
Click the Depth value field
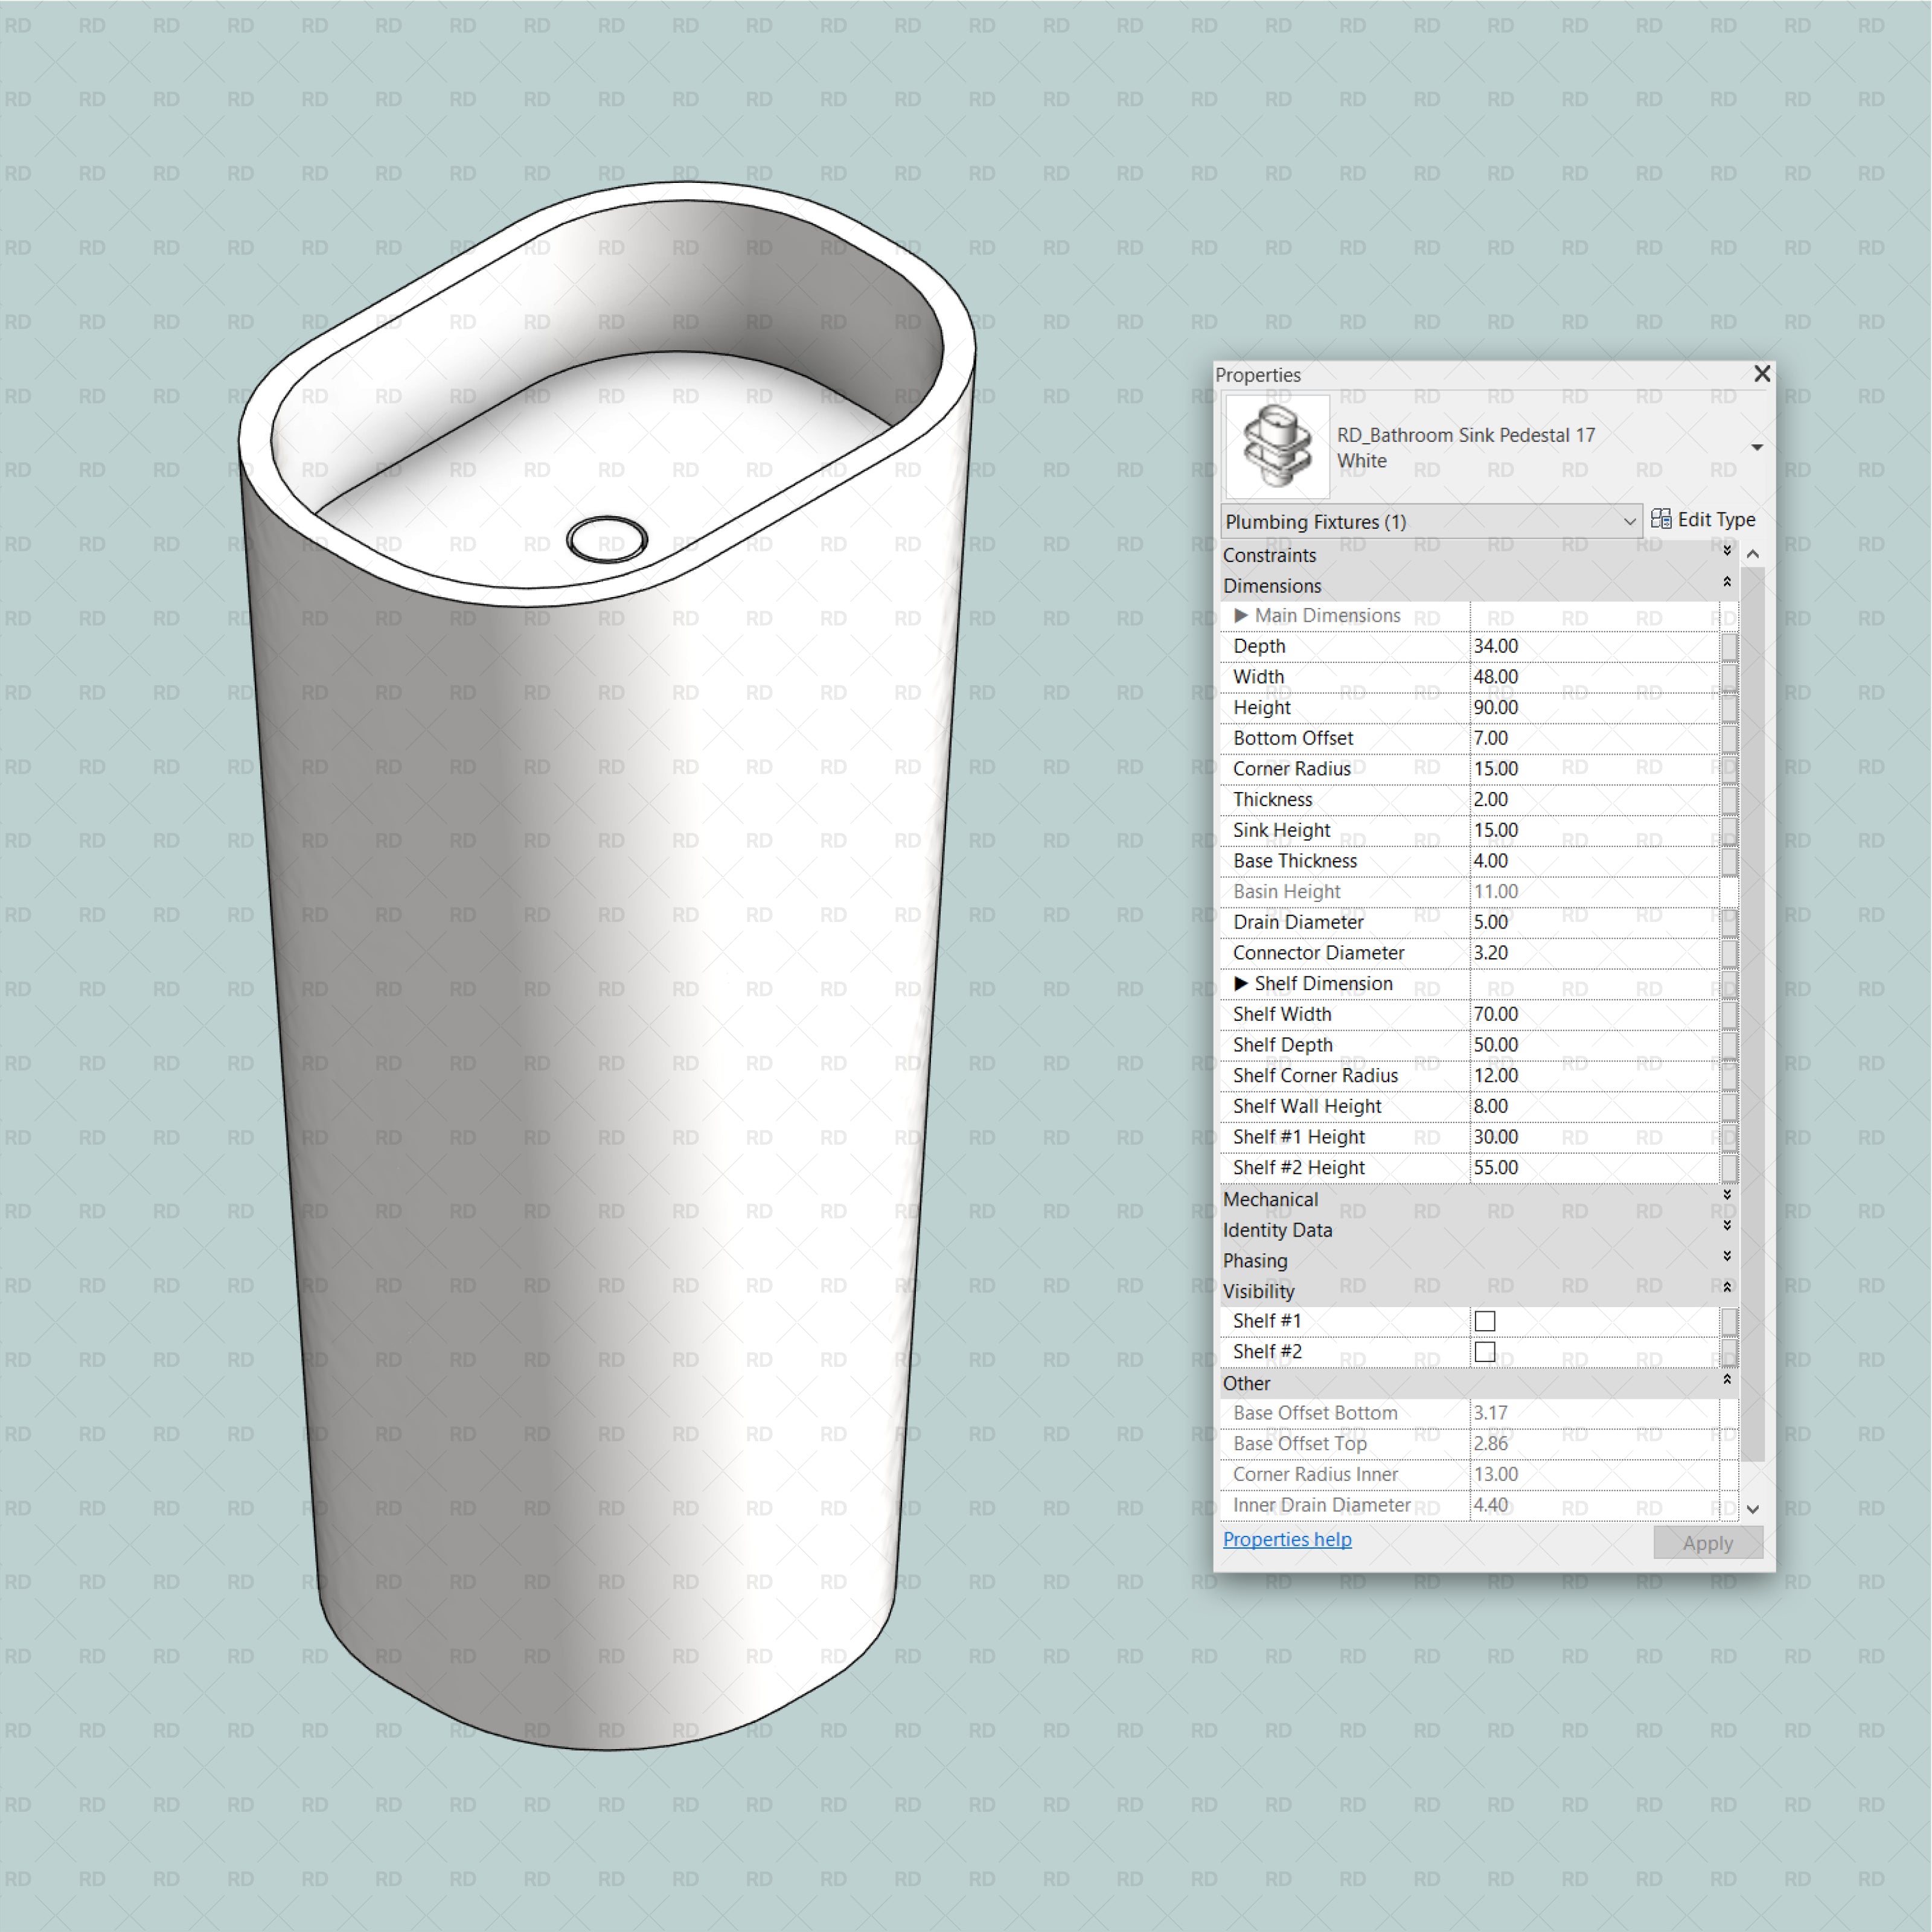[1594, 647]
